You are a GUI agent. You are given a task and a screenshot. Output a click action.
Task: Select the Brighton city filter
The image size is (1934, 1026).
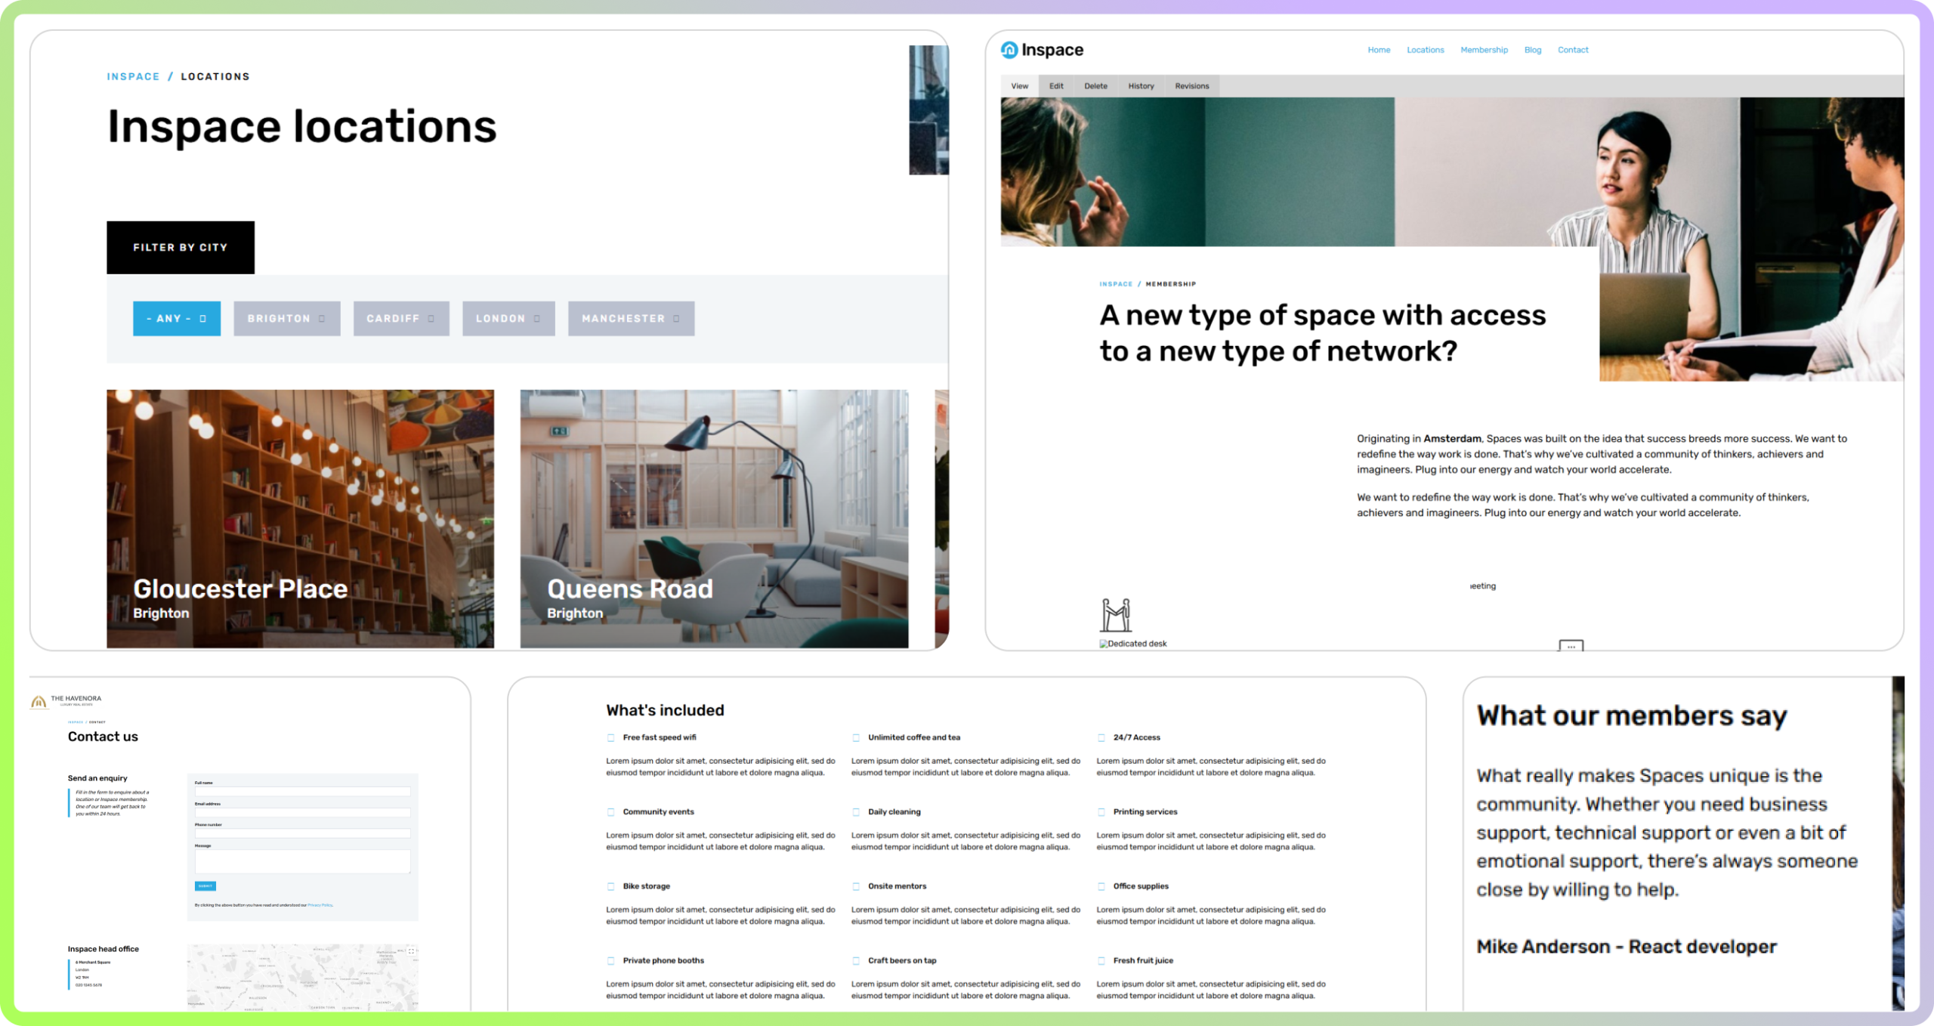tap(286, 318)
